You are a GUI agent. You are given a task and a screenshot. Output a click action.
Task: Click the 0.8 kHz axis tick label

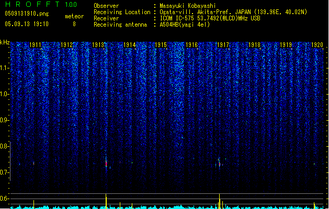click(x=5, y=146)
